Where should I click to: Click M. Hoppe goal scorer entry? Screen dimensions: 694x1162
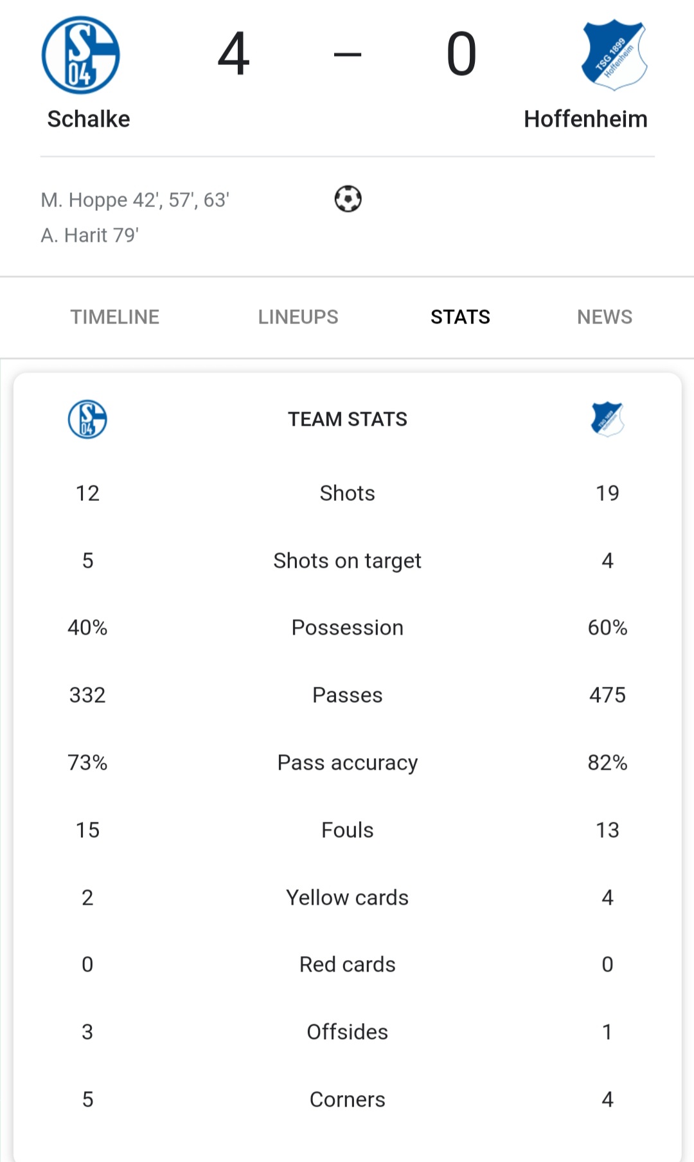[135, 200]
